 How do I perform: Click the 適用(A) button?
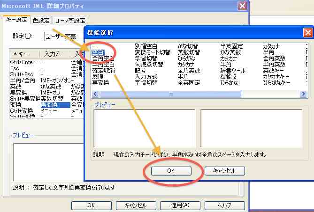tap(180, 205)
